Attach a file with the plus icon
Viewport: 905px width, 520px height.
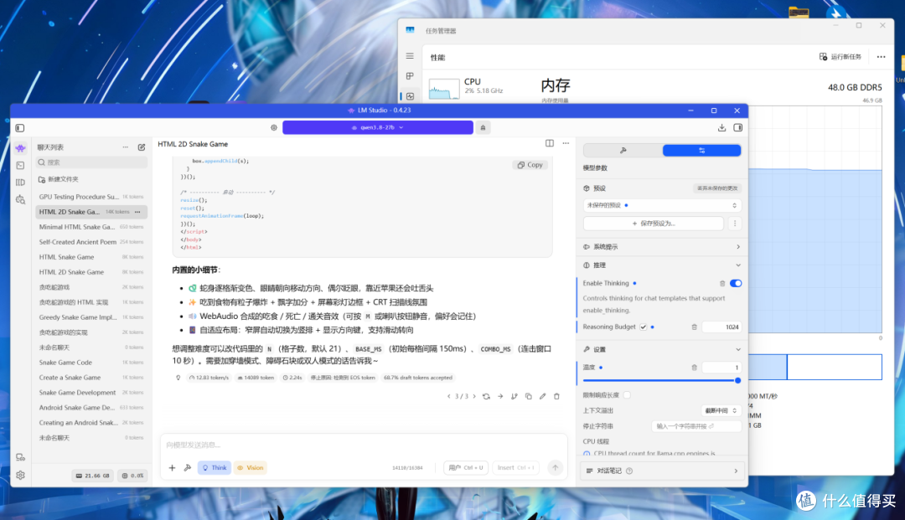(172, 467)
